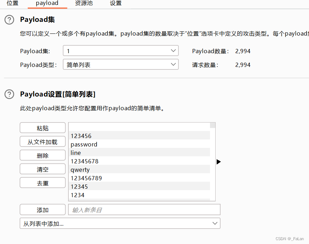
Task: Click the help icon beside Payload集 heading
Action: point(9,20)
